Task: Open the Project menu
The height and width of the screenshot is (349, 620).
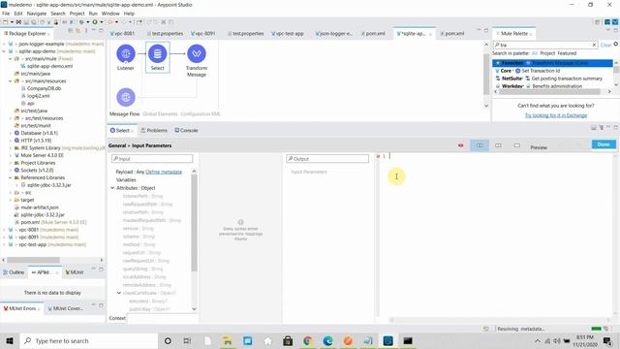Action: [x=77, y=14]
